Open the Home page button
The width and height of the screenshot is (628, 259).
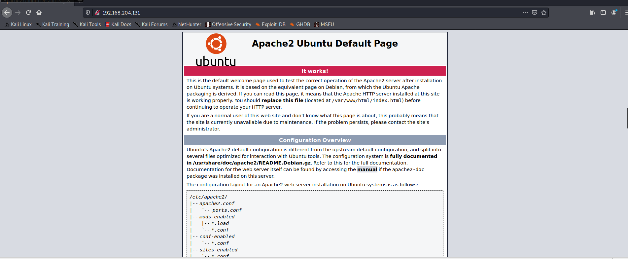tap(39, 13)
